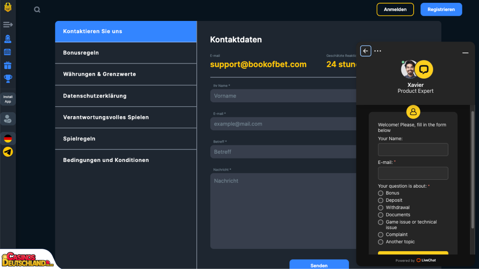This screenshot has width=479, height=269.
Task: Click the support@bookofbet.com email link
Action: point(258,64)
